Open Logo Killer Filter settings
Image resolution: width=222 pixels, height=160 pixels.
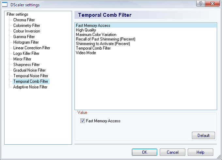coord(26,54)
